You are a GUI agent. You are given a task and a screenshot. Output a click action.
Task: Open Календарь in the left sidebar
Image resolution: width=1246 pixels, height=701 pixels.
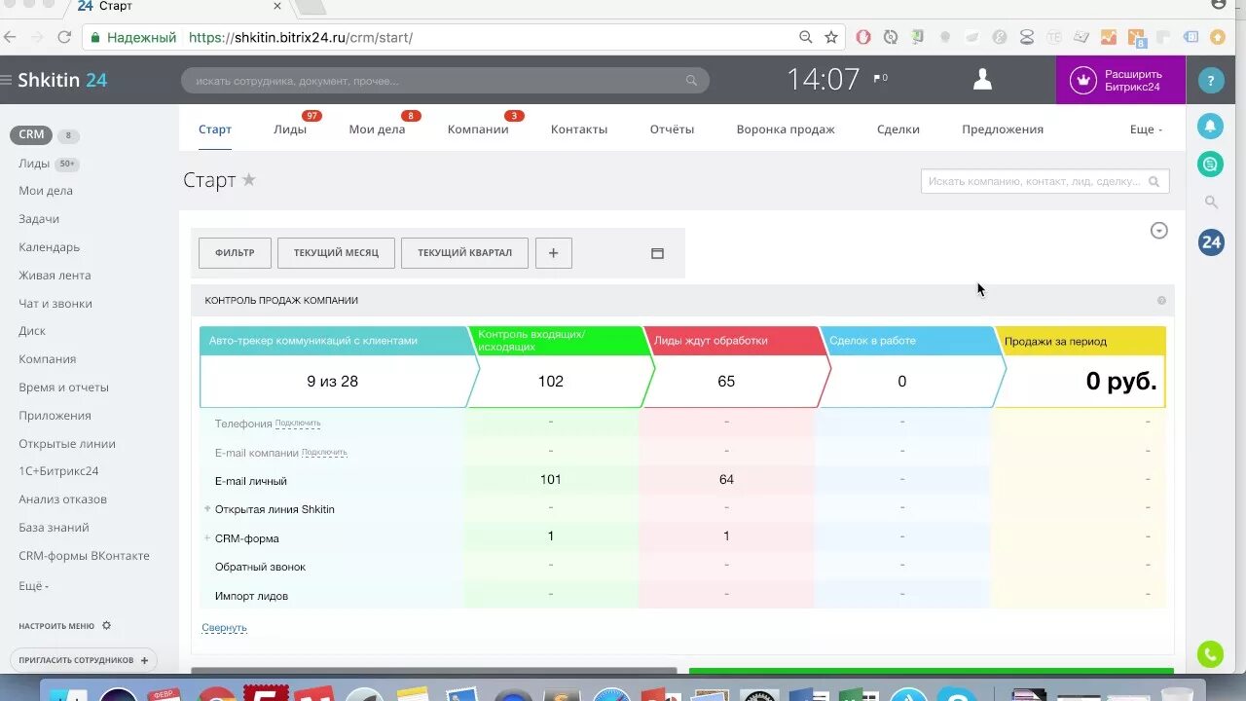click(x=49, y=247)
